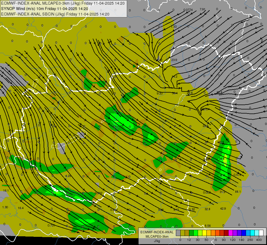Click the map value 30.4
Viewport: 267px width, 245px height.
[x=175, y=93]
